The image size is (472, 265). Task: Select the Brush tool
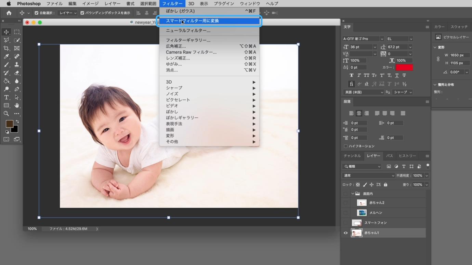click(x=6, y=65)
